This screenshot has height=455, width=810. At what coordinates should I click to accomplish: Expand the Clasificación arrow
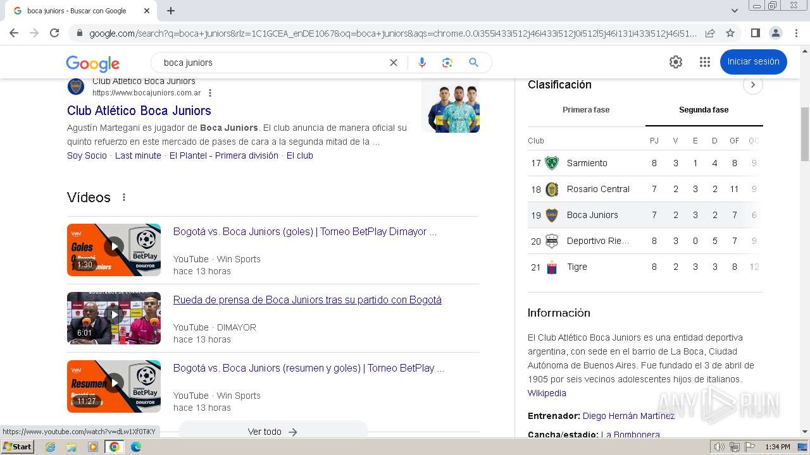click(x=752, y=85)
